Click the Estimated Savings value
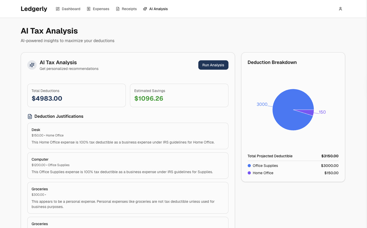Screen dimensions: 367x228 pos(149,98)
